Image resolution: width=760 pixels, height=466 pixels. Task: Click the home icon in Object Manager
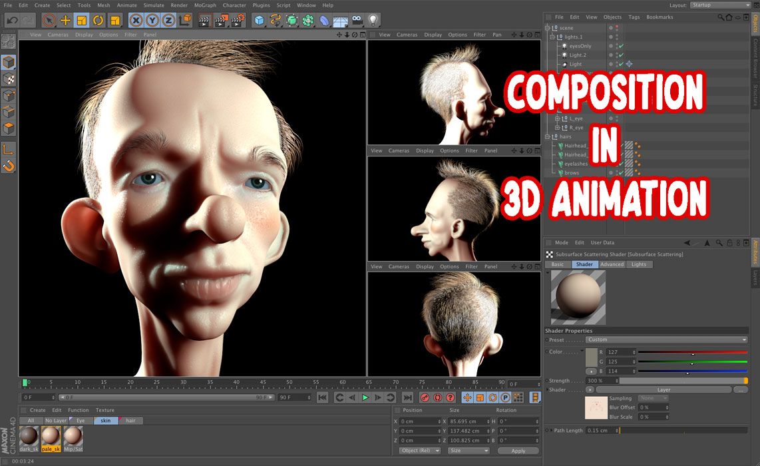coord(729,17)
